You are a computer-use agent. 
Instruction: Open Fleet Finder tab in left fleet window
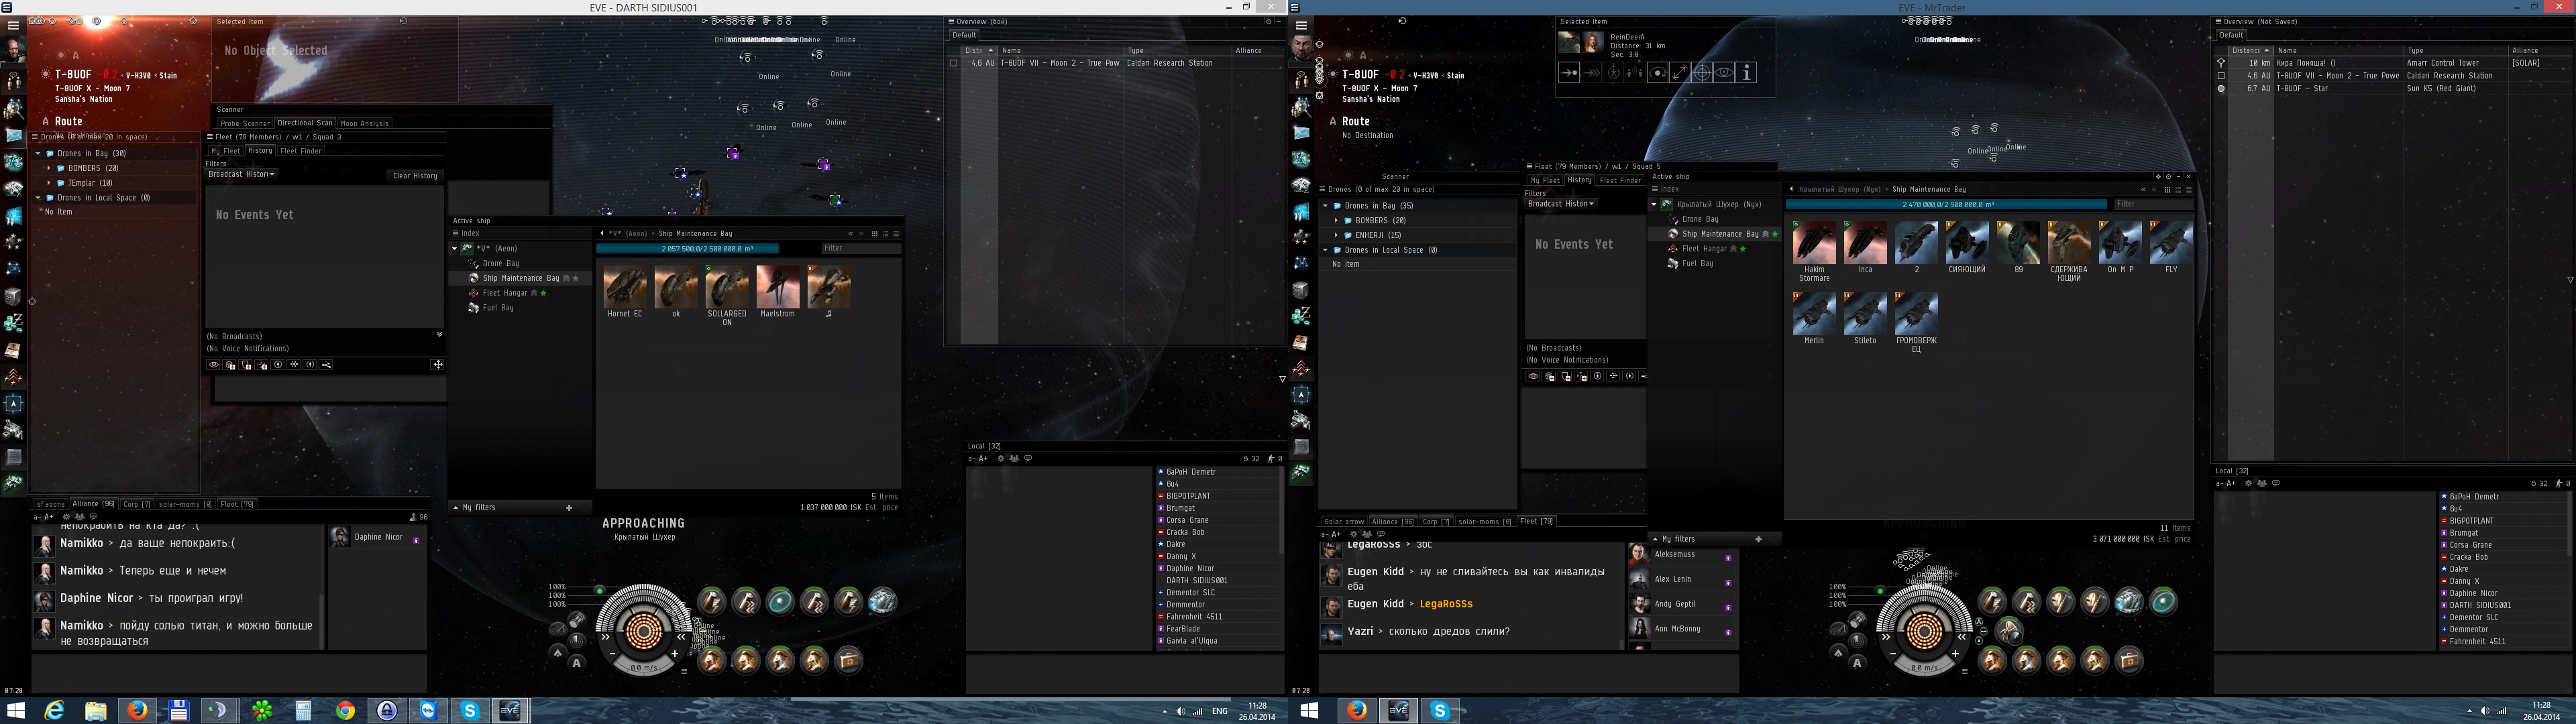301,151
